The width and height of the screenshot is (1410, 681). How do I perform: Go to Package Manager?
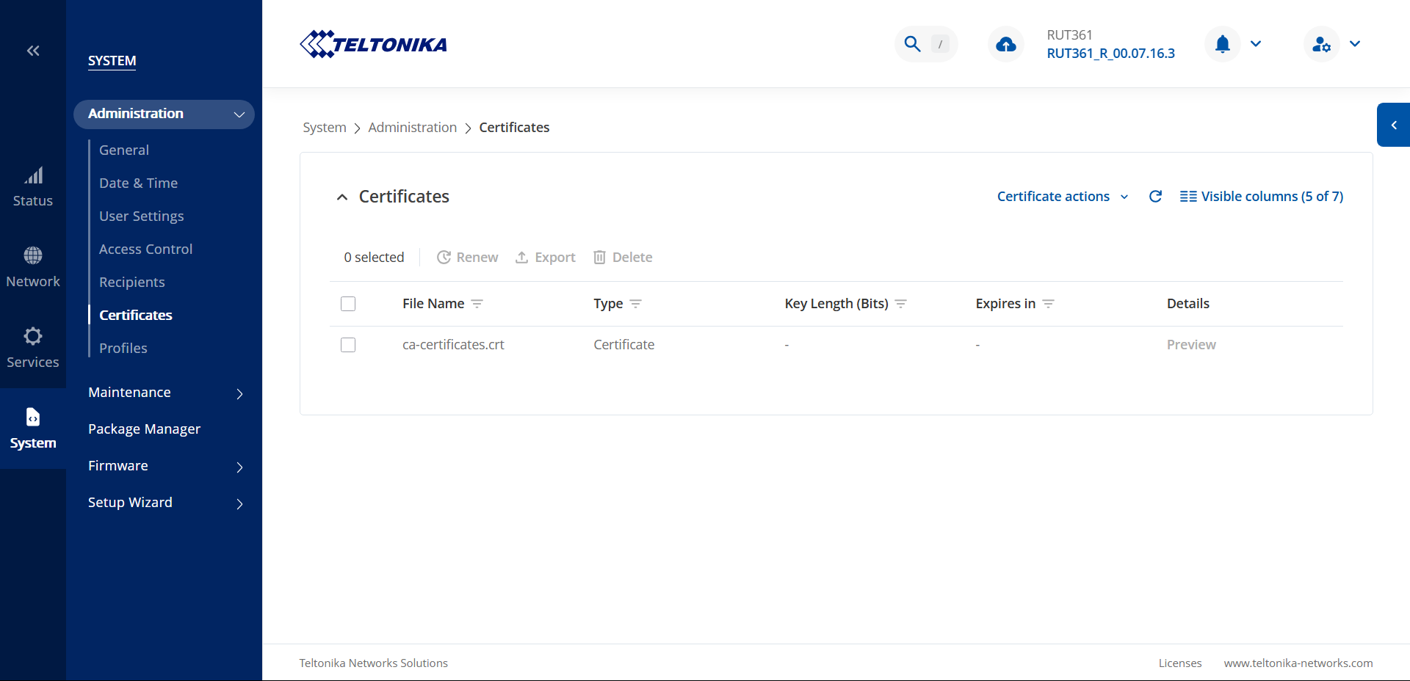tap(144, 429)
